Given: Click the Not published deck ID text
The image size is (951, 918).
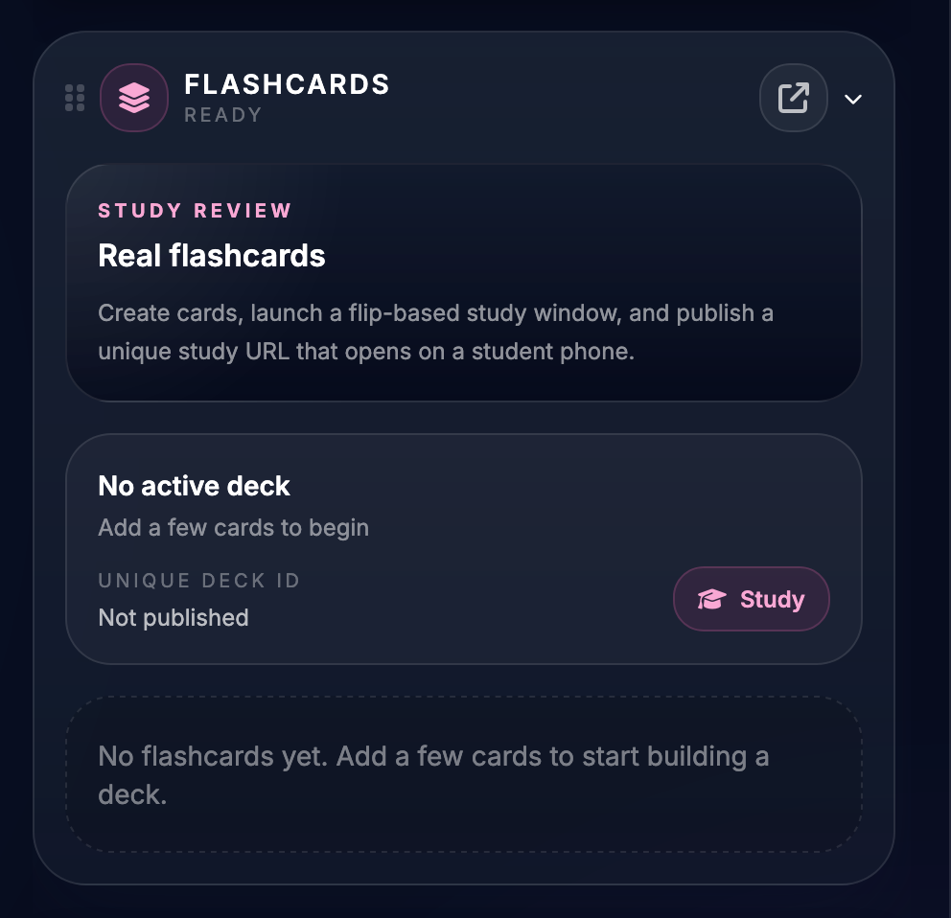Looking at the screenshot, I should click(x=173, y=618).
